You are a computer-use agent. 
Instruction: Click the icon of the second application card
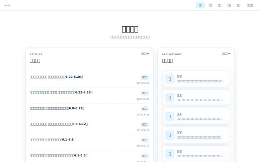170,98
